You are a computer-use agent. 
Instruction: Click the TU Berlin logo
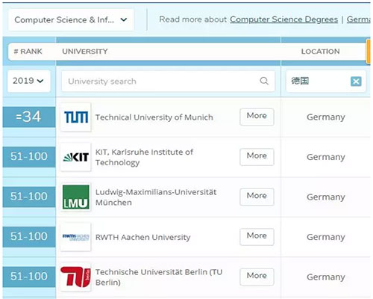pyautogui.click(x=76, y=277)
